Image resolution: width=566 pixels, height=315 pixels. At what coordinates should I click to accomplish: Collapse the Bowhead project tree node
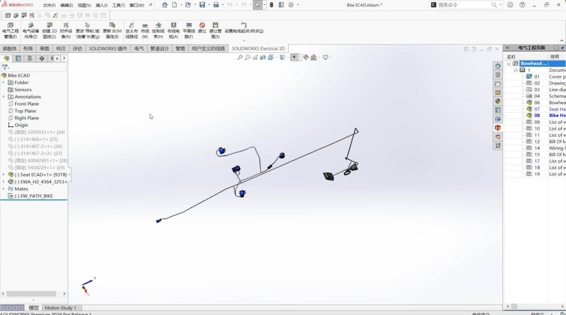(x=509, y=63)
